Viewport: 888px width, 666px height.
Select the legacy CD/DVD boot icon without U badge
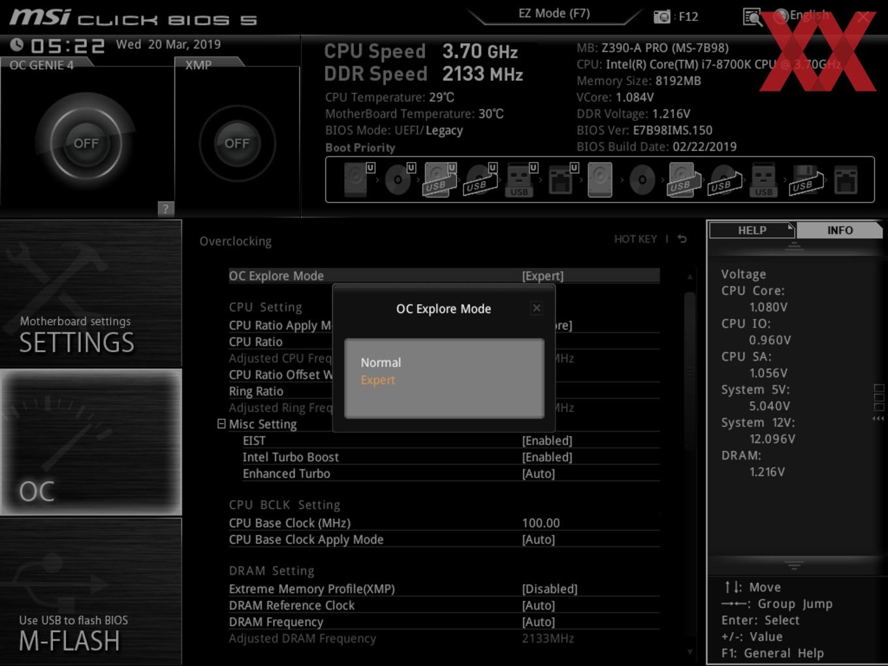(642, 180)
